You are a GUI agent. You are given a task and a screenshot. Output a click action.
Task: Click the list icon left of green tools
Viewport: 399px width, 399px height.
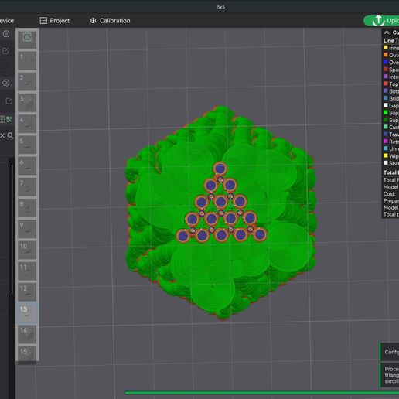[x=2, y=119]
